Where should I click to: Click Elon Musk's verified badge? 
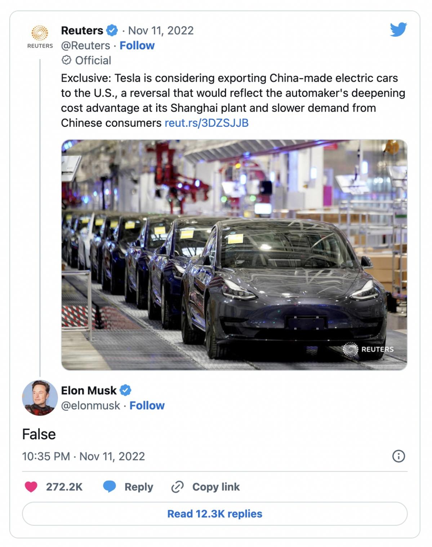pos(125,390)
